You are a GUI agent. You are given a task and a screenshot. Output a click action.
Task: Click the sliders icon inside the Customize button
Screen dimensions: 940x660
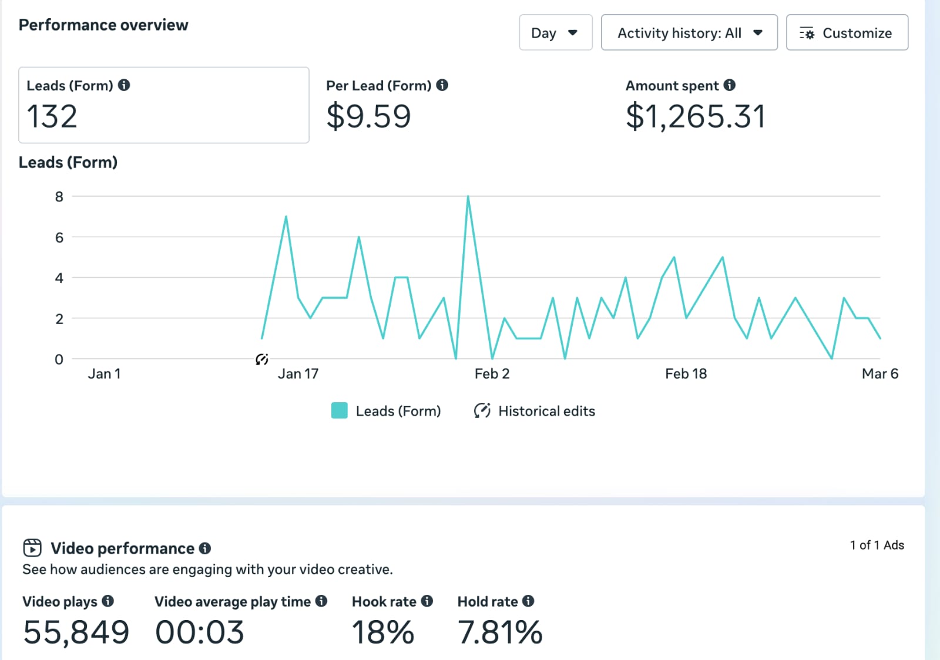(808, 33)
